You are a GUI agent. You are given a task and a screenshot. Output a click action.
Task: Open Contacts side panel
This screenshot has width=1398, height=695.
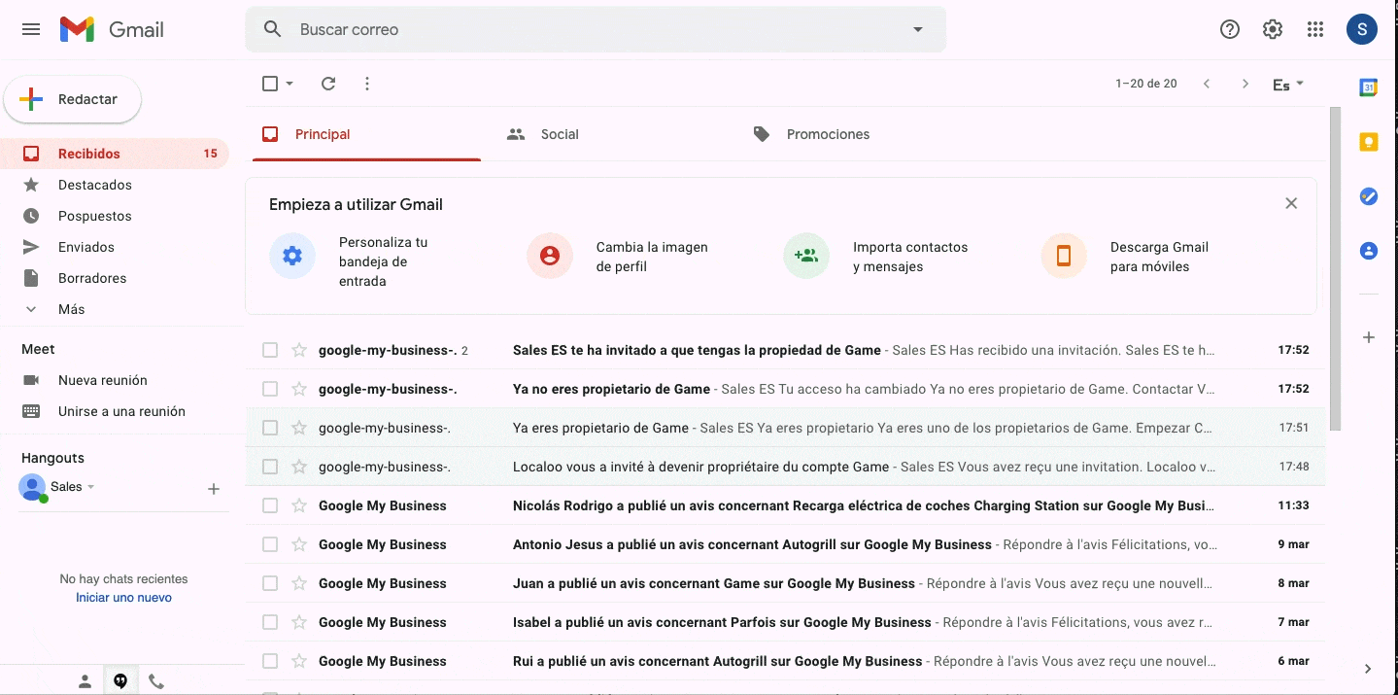point(1369,251)
